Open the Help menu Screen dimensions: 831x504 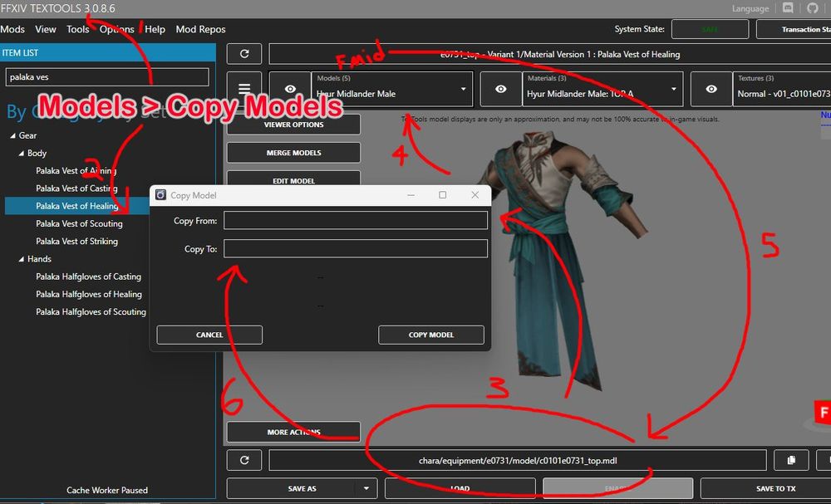click(155, 29)
